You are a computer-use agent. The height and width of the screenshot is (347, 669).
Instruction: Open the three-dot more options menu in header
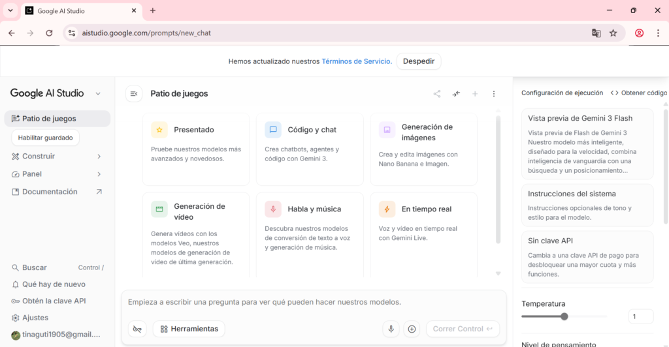click(494, 94)
